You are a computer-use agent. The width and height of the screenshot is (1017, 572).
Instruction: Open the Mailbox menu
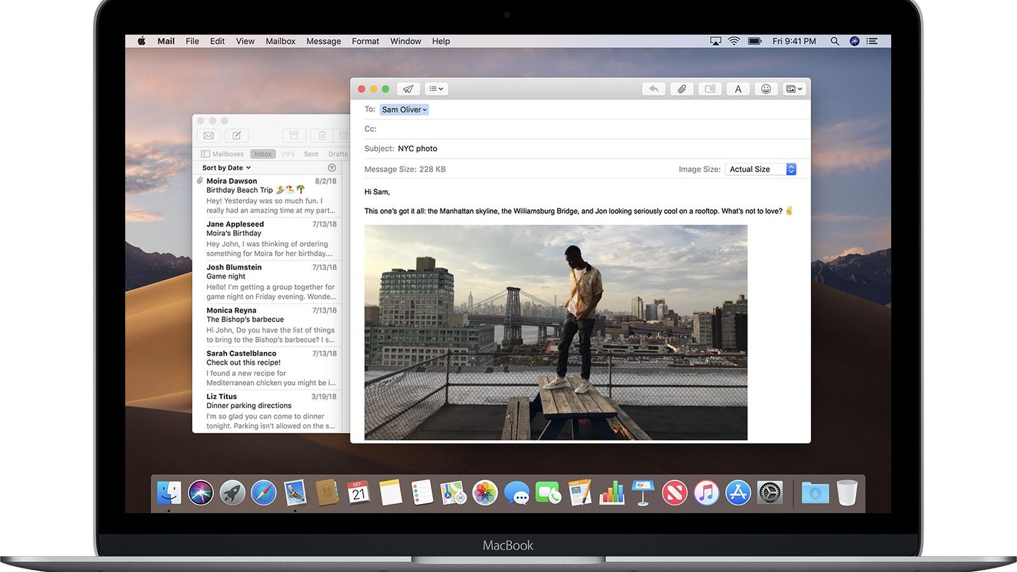(x=280, y=41)
